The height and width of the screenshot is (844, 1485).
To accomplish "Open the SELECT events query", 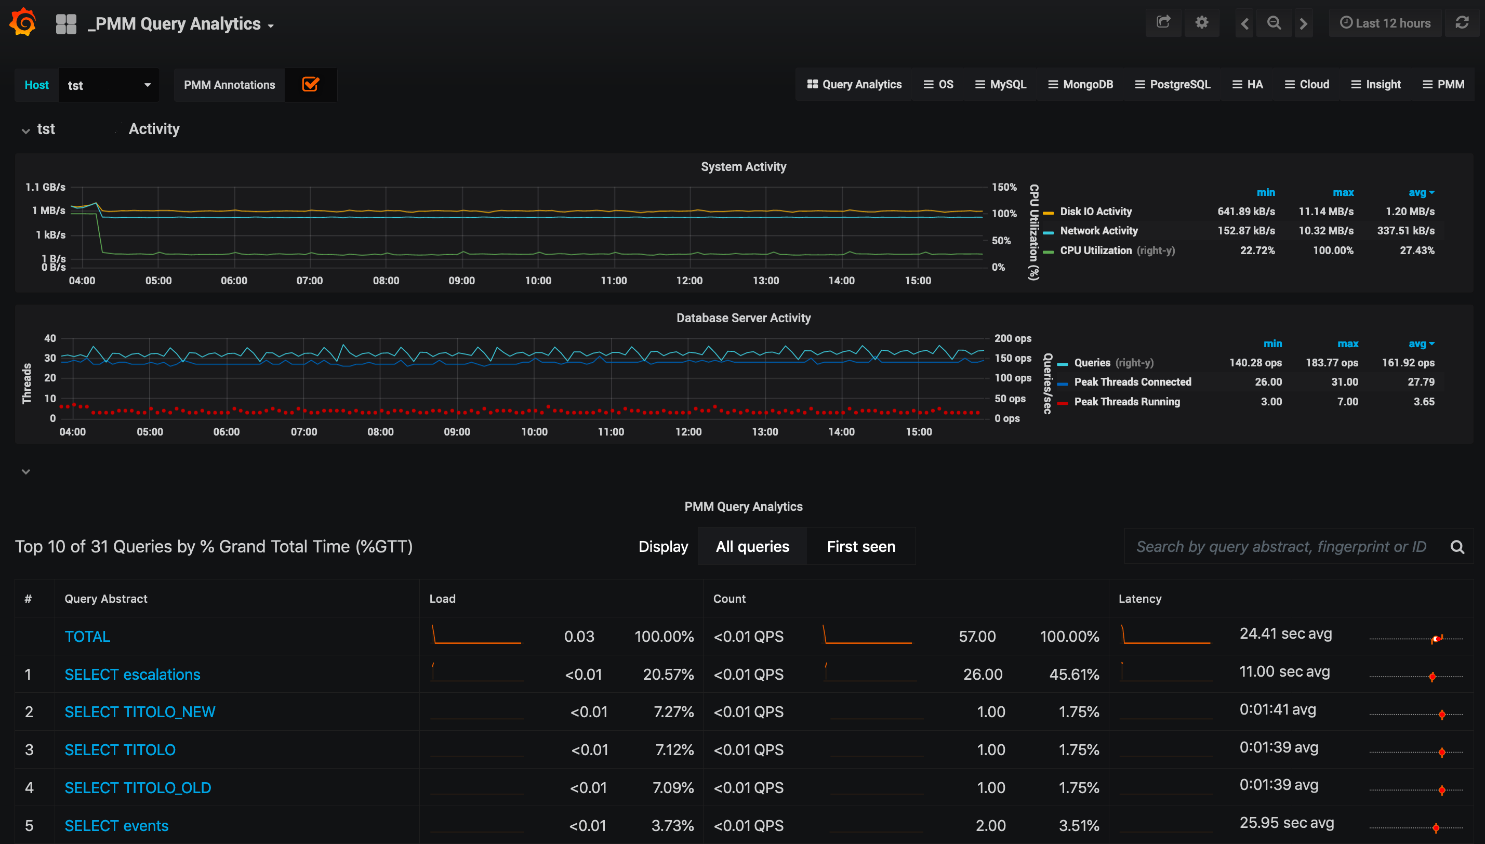I will (x=116, y=826).
